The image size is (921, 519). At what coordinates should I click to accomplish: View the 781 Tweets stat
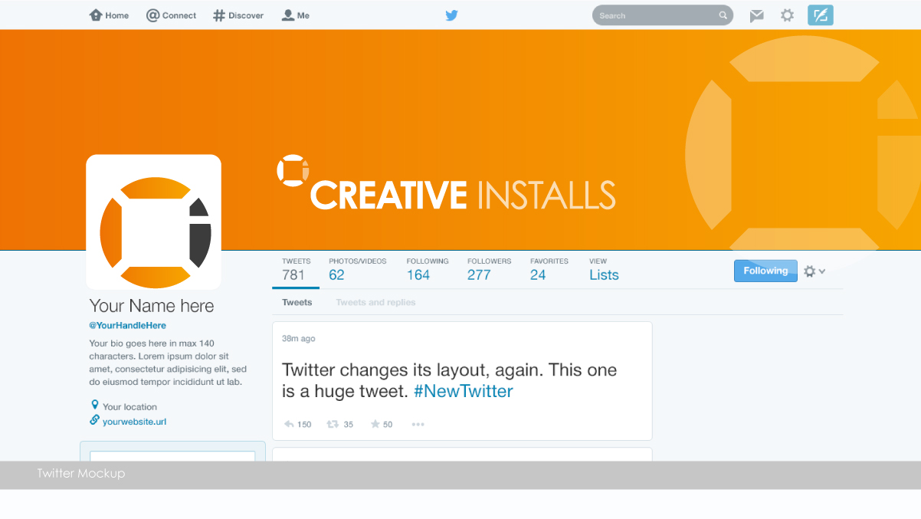(x=296, y=270)
